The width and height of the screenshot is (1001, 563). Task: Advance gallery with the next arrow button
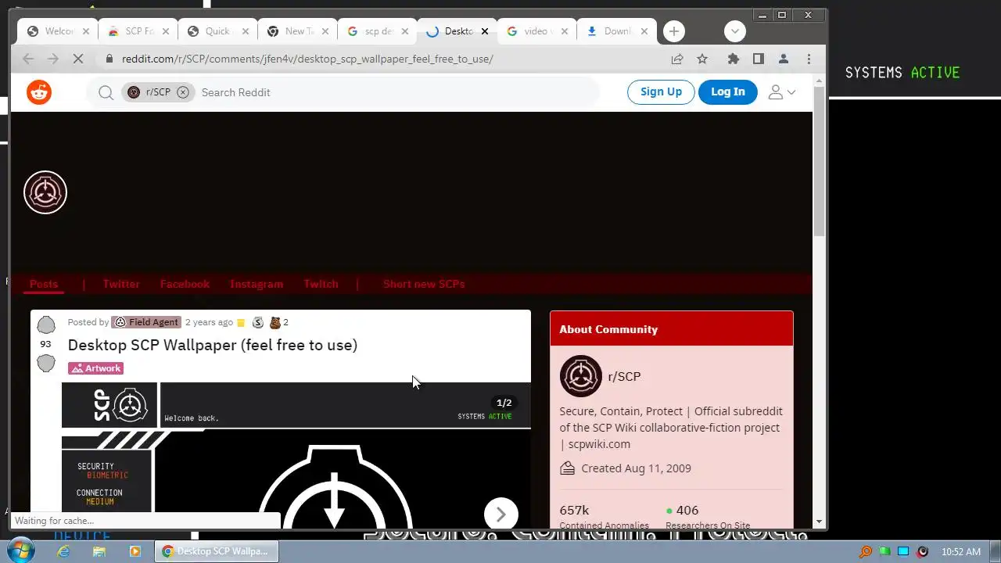500,515
